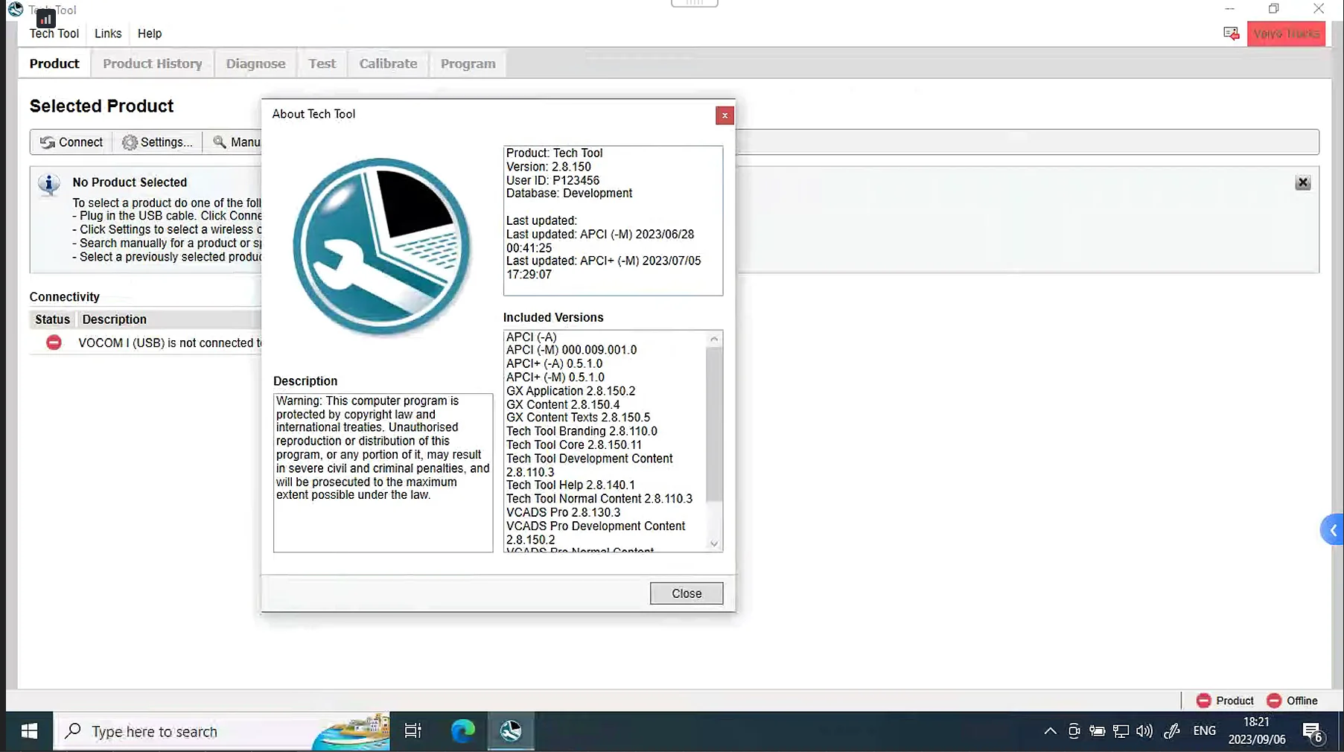
Task: Click the feedback message icon near Volvo Trucks
Action: [x=1231, y=34]
